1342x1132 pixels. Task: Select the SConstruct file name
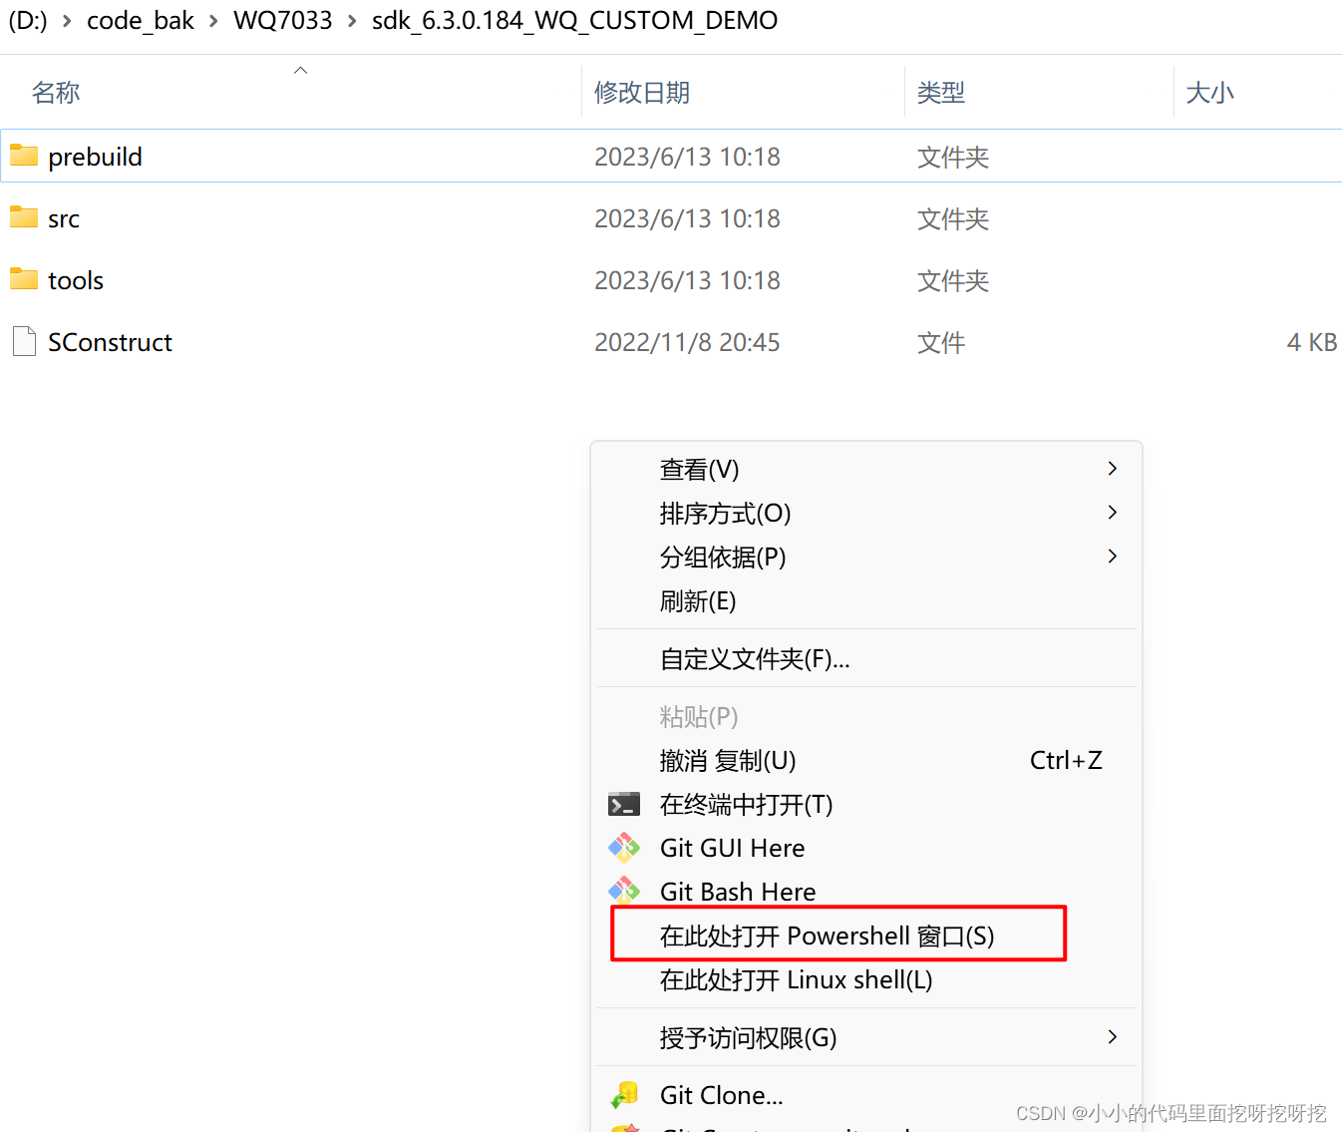click(x=110, y=342)
